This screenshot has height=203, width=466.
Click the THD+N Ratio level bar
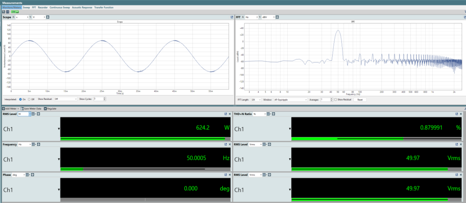coord(376,138)
